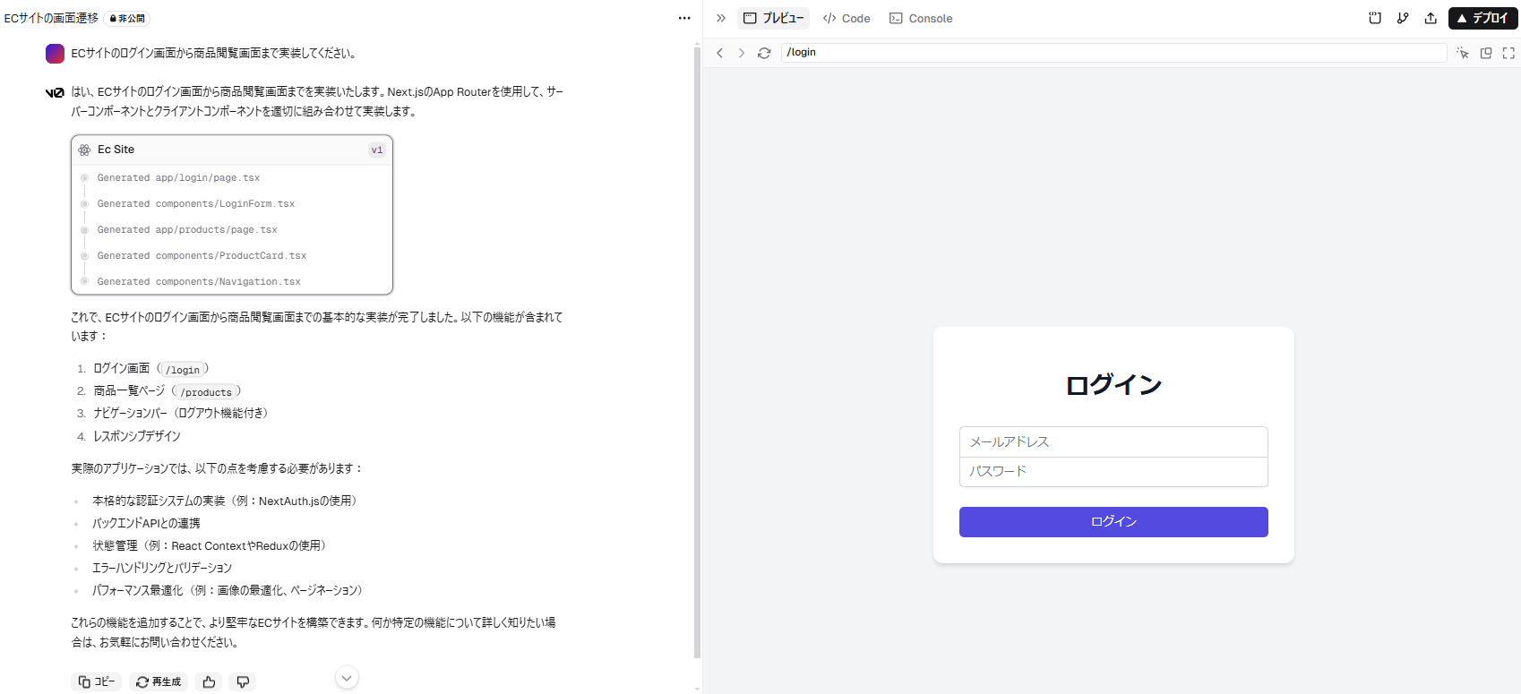1521x694 pixels.
Task: Click the thumbs up icon
Action: (x=209, y=682)
